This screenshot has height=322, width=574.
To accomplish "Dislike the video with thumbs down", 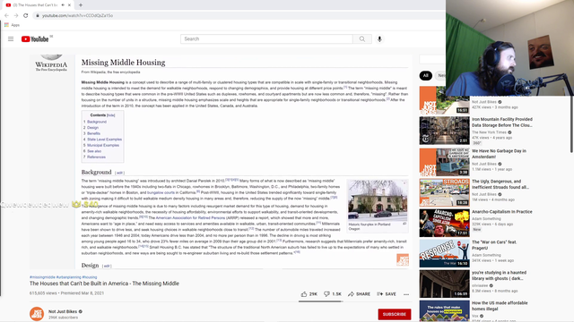I will (x=333, y=294).
